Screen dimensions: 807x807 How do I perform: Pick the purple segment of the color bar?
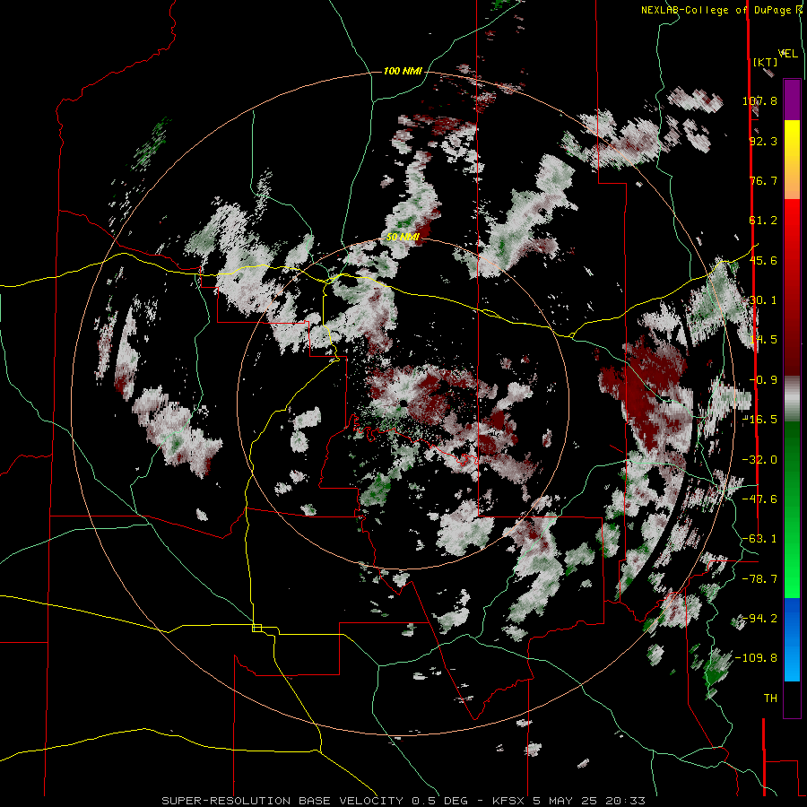pyautogui.click(x=792, y=100)
